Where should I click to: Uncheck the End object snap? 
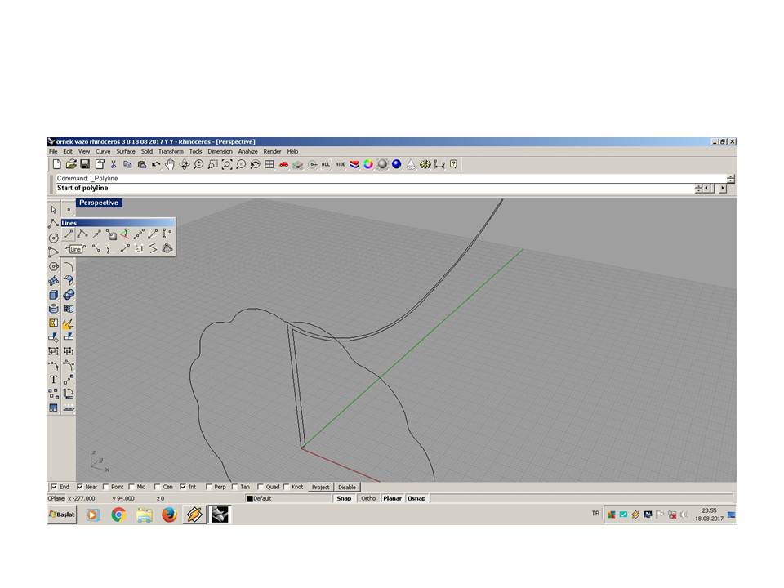pos(55,487)
